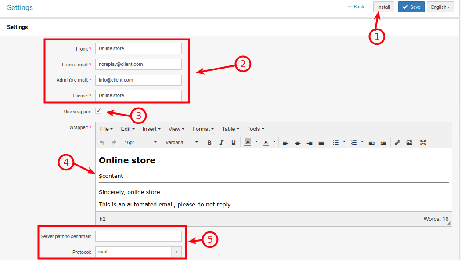461x260 pixels.
Task: Click 'Sincerely, online store' line
Action: coord(130,192)
